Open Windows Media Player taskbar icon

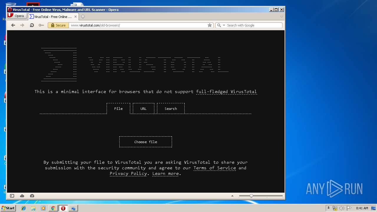tap(43, 208)
